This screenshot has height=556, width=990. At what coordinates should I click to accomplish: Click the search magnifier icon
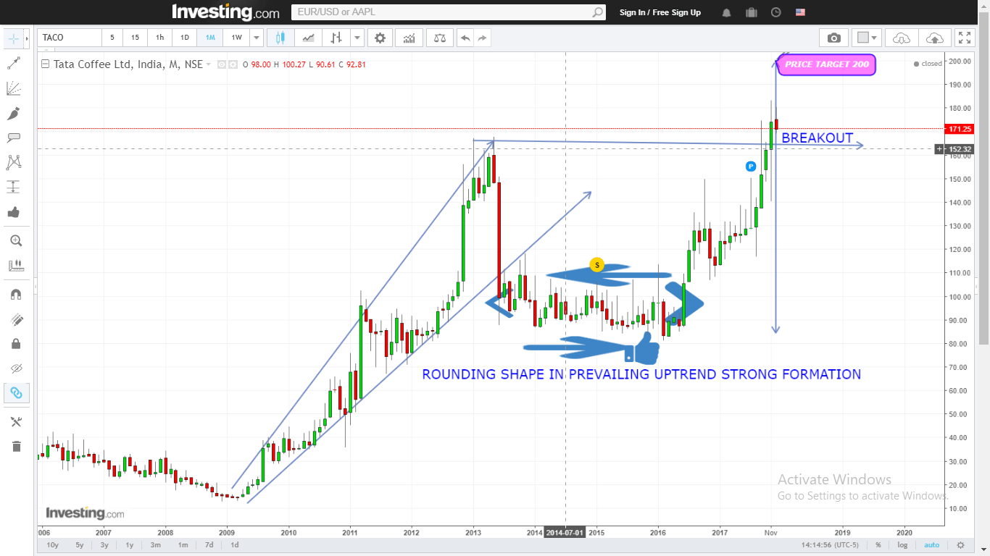[598, 12]
